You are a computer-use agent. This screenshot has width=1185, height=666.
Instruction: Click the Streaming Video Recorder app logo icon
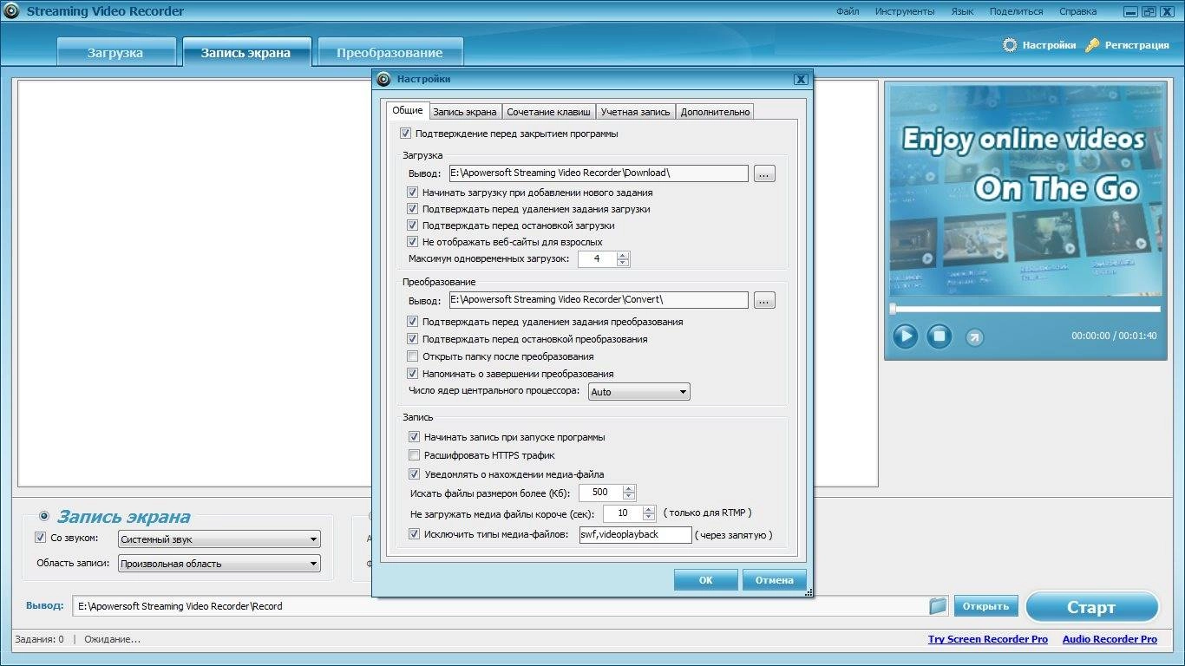tap(11, 11)
